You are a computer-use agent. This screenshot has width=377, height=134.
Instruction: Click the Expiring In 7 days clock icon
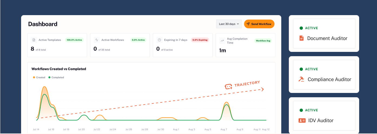tap(159, 40)
